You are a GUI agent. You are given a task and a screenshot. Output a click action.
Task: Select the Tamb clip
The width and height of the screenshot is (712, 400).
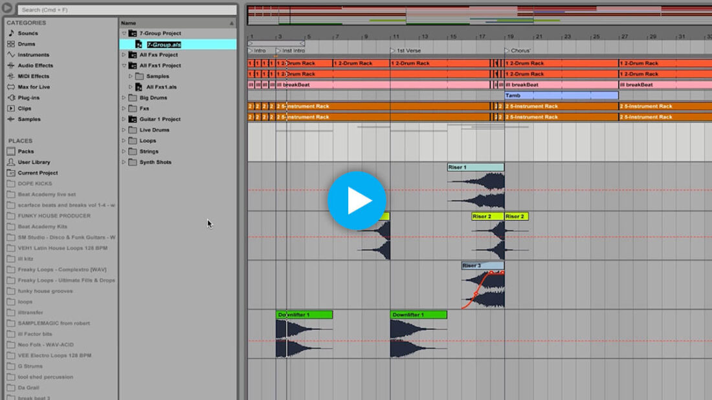561,95
